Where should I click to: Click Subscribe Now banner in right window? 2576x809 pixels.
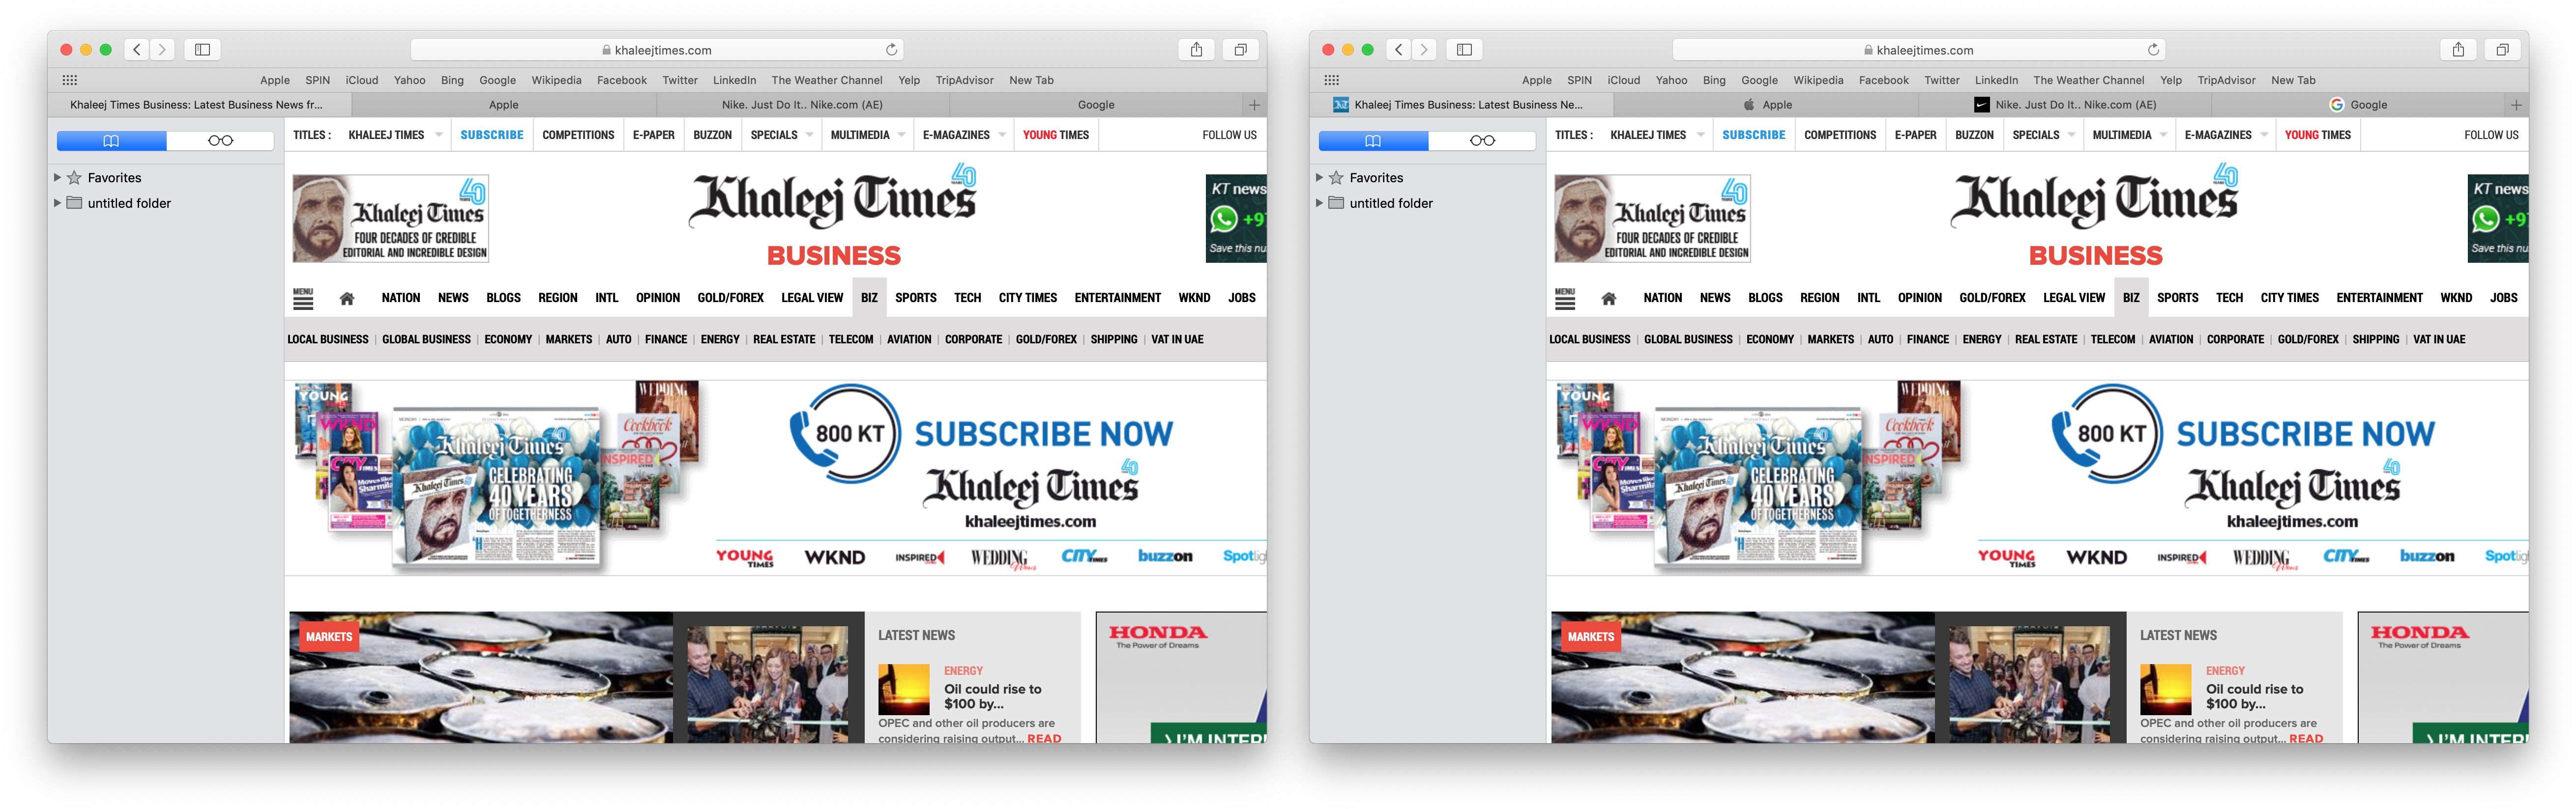[x=2037, y=476]
